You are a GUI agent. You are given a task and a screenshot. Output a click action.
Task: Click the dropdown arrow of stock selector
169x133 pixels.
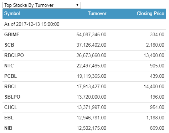77,5
